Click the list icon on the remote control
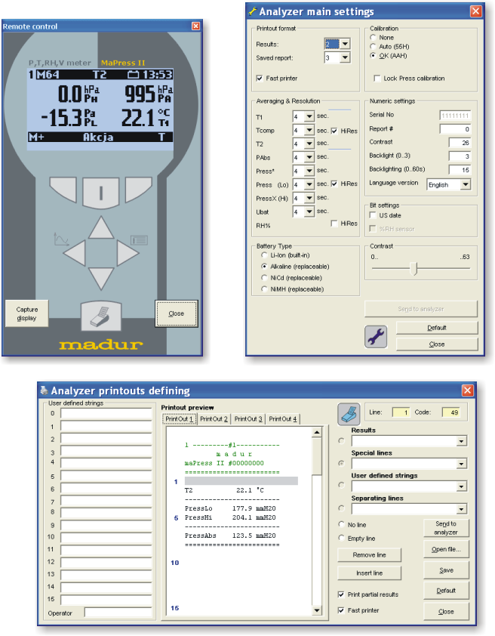This screenshot has height=636, width=495. pos(139,240)
